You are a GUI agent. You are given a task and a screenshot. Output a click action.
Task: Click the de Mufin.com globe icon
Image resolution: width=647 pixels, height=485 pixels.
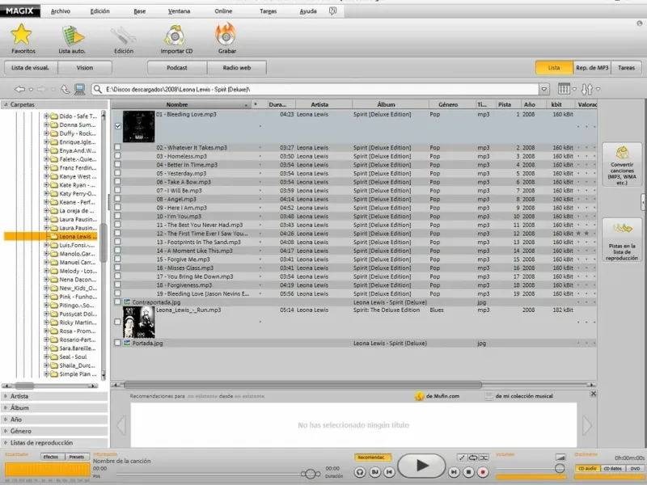click(419, 396)
